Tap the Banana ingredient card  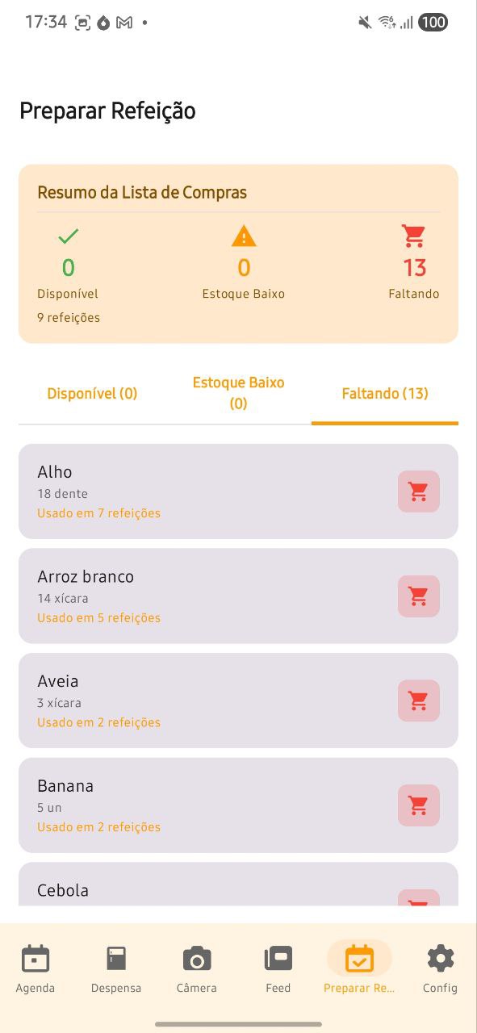[202, 805]
